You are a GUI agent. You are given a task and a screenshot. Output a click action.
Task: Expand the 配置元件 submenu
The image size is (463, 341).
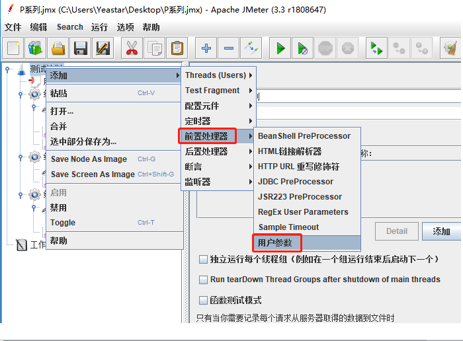(218, 106)
